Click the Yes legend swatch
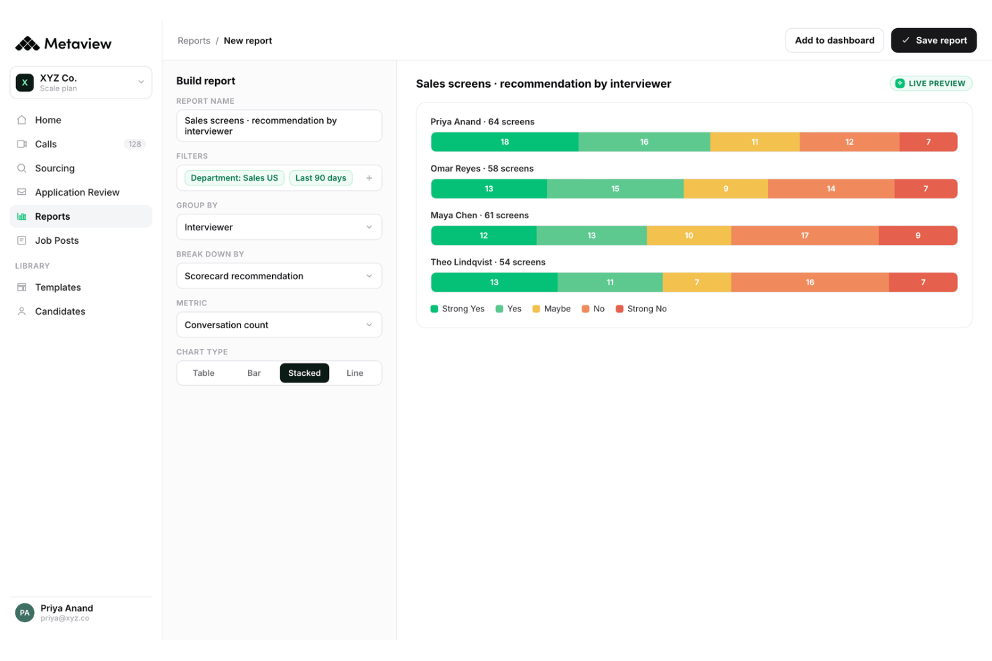 499,309
